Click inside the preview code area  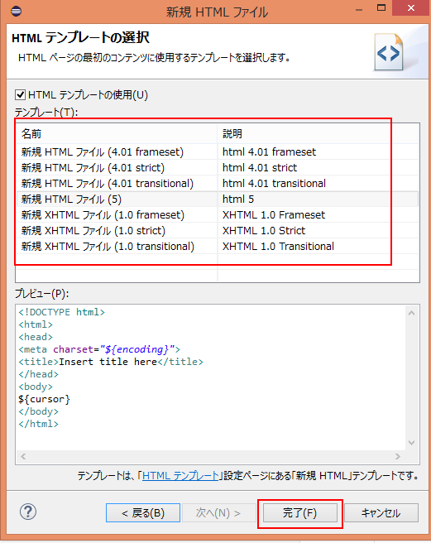(x=210, y=377)
